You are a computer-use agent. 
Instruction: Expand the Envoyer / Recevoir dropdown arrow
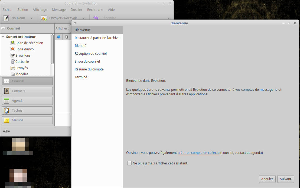click(84, 18)
